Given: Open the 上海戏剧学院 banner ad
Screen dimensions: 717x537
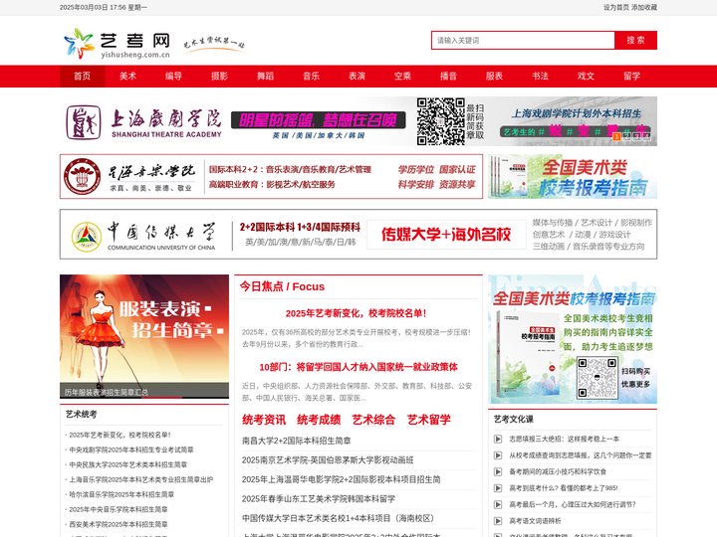Looking at the screenshot, I should 358,121.
